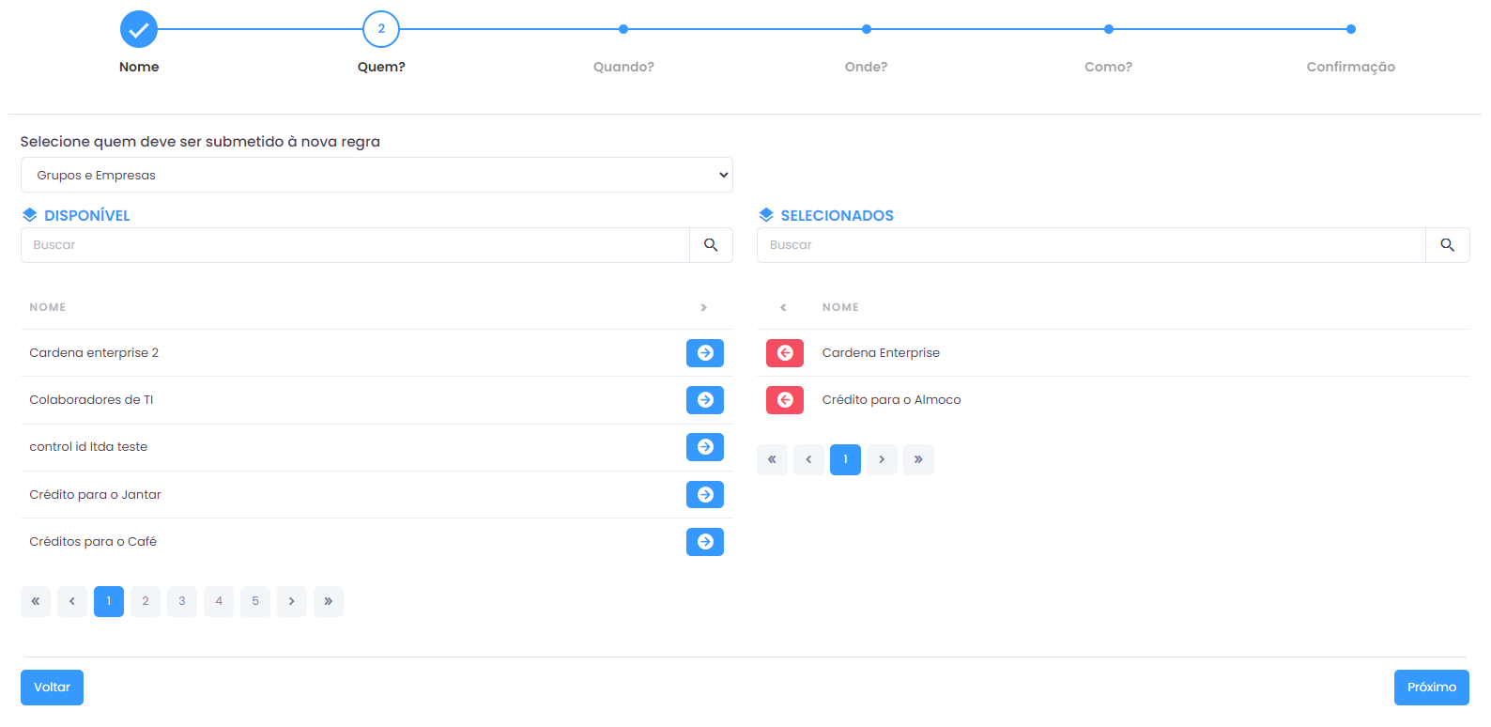The image size is (1491, 727).
Task: Open the Grupos e Empresas dropdown
Action: pyautogui.click(x=377, y=175)
